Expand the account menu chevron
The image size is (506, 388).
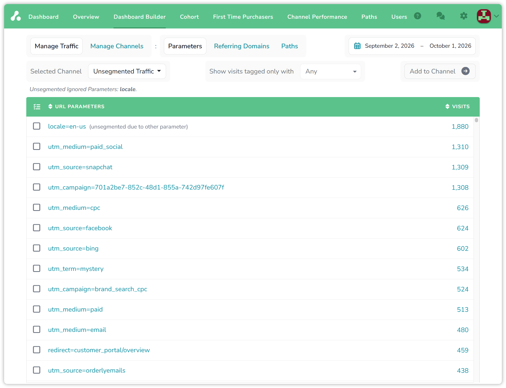pyautogui.click(x=496, y=16)
